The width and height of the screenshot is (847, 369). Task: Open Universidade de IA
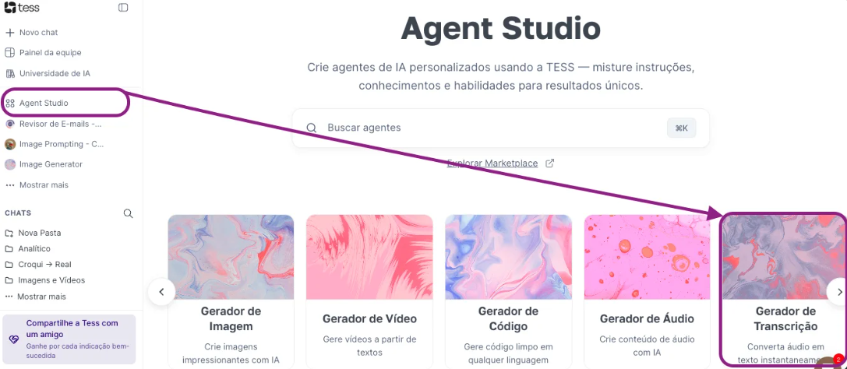point(48,73)
